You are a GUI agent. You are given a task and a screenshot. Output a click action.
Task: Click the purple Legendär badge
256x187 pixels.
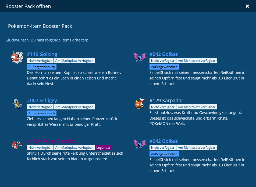(104, 148)
